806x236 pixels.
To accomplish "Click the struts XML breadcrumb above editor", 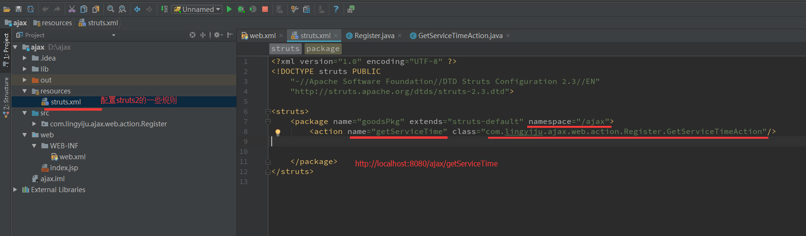I will click(x=285, y=49).
